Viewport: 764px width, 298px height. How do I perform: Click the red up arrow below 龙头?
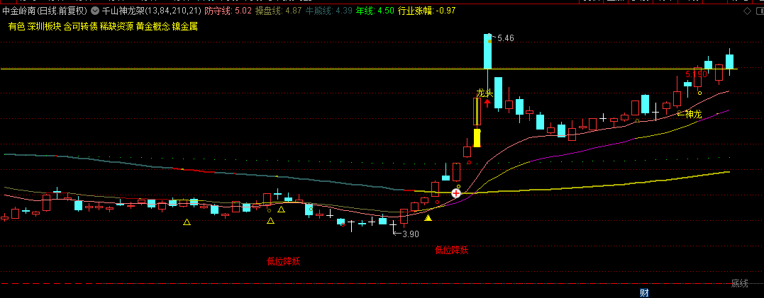pyautogui.click(x=487, y=103)
